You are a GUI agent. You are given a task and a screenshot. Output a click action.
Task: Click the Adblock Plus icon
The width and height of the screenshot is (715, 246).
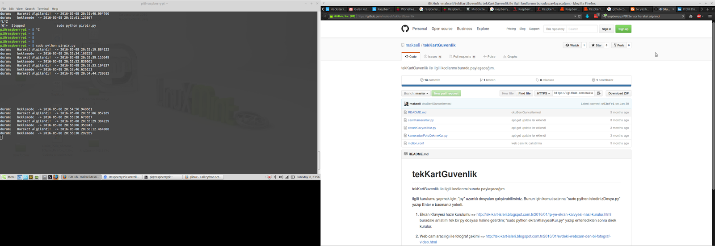tap(699, 16)
